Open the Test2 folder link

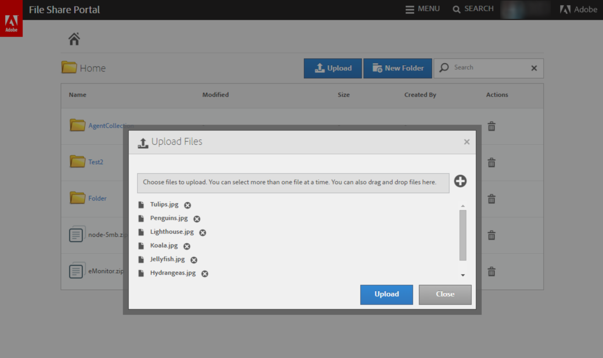95,162
